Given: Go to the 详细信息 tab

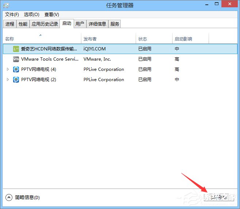Looking at the screenshot, I should 97,24.
